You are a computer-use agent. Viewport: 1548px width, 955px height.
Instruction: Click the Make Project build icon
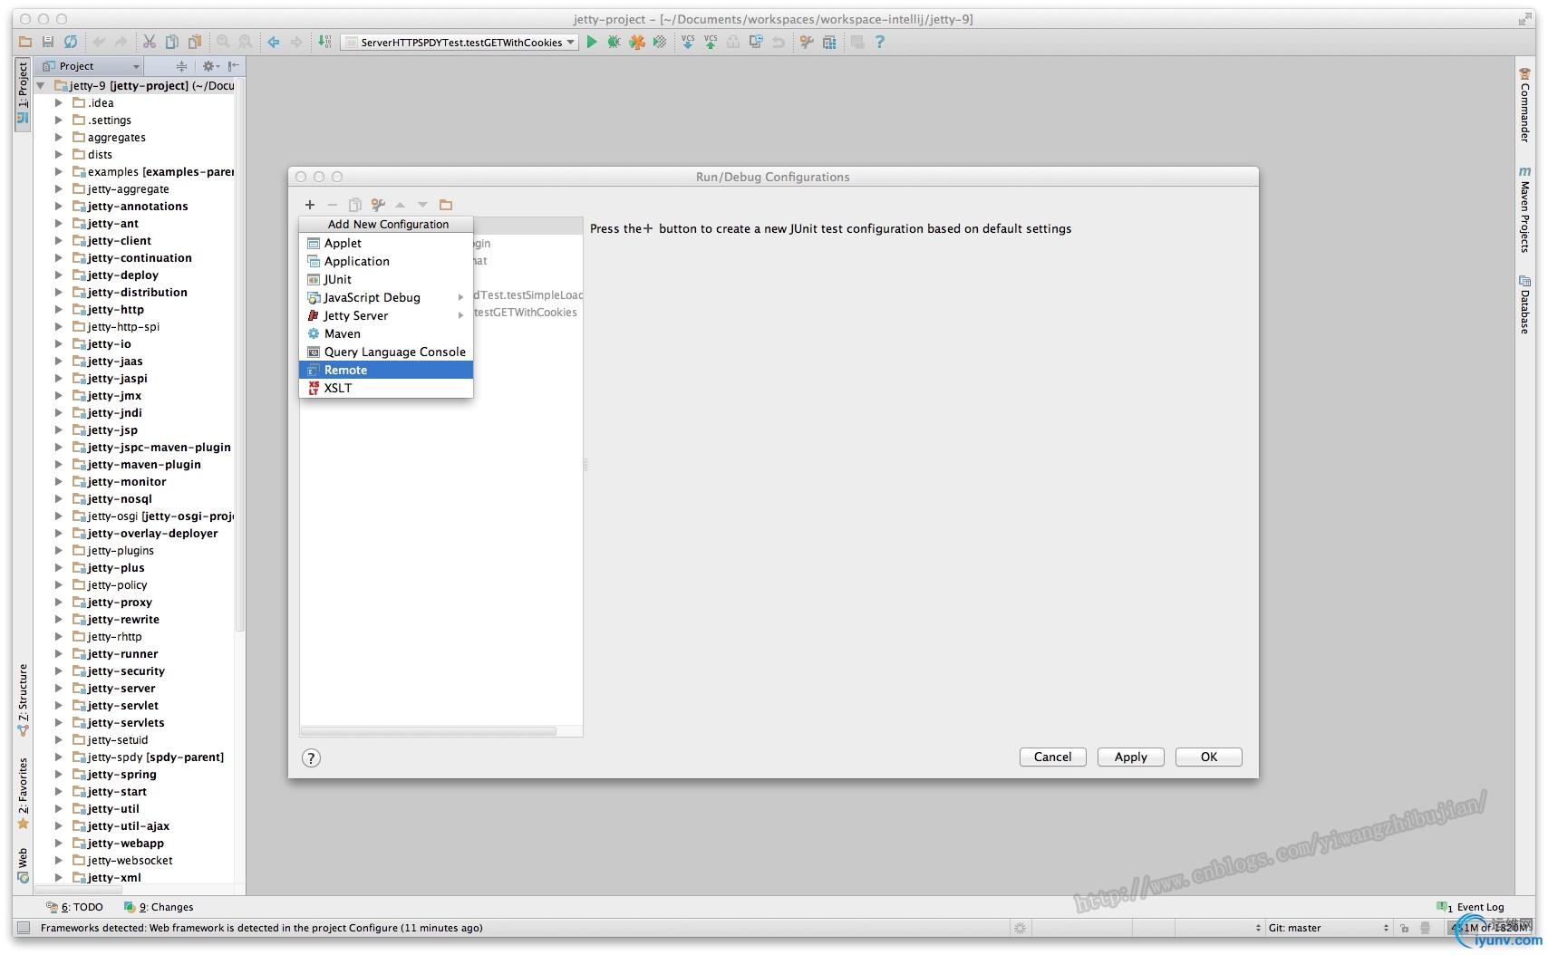[324, 42]
